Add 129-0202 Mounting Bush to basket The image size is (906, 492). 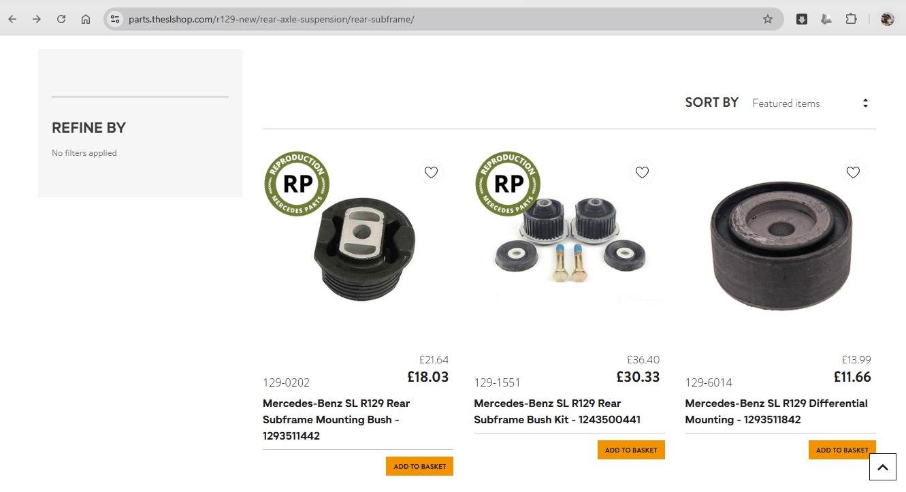[x=419, y=466]
